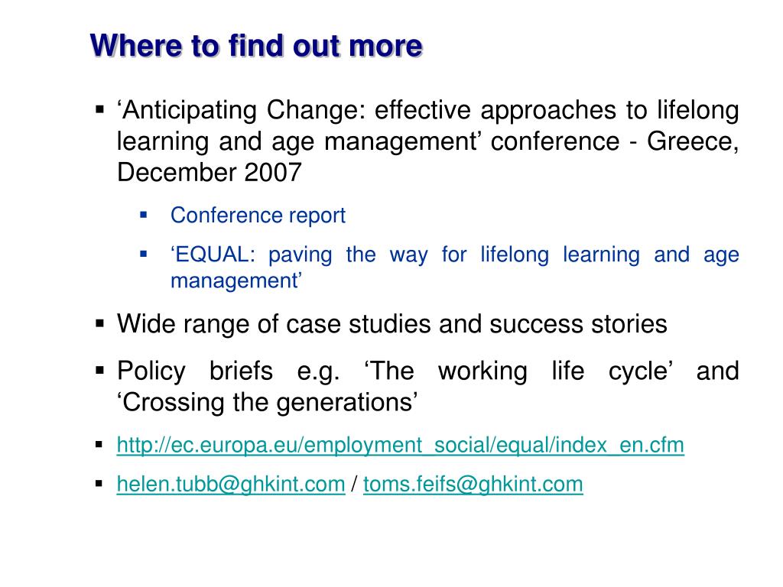Click on the 'December 2007' text
Image resolution: width=783 pixels, height=587 pixels.
[x=210, y=173]
